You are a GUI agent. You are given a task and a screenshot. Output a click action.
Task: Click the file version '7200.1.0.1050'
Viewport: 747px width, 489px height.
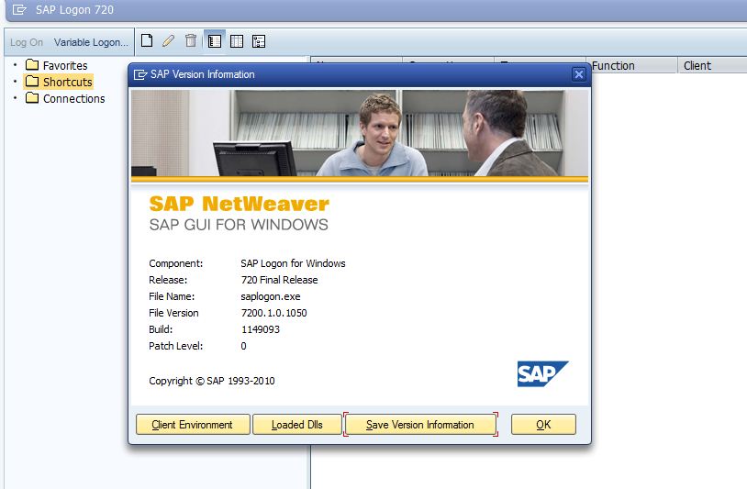point(274,313)
